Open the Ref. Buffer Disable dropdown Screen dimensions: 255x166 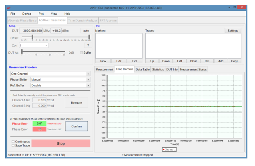point(60,85)
